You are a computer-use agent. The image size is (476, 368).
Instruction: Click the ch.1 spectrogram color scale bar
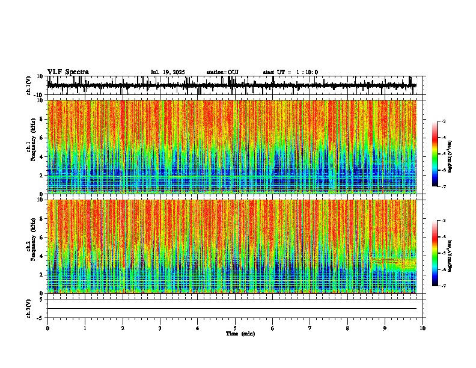[435, 154]
